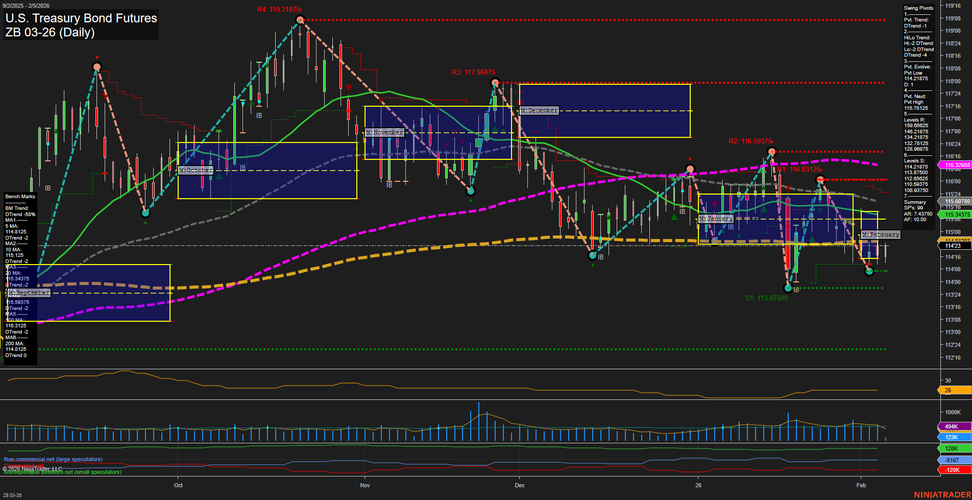Select the M:October session label
Image resolution: width=972 pixels, height=500 pixels.
click(196, 170)
